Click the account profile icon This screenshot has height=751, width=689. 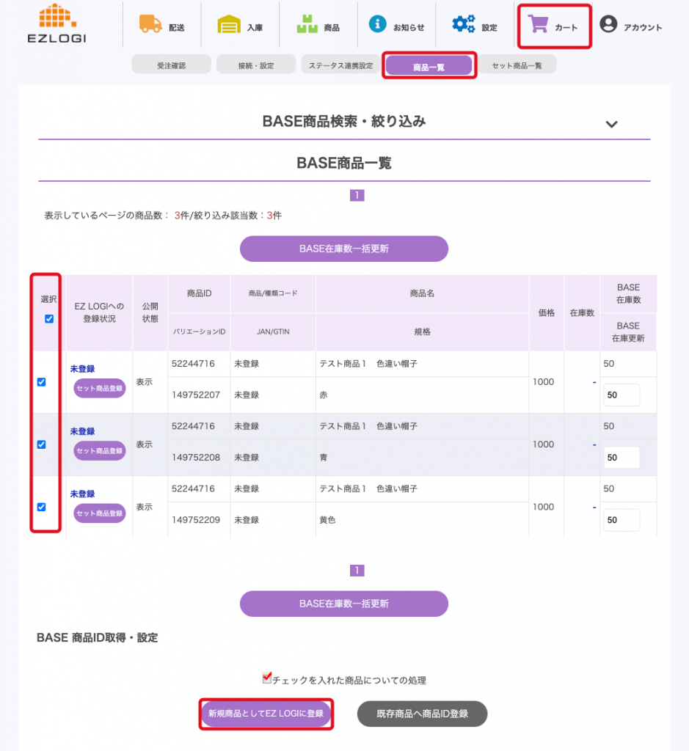608,24
